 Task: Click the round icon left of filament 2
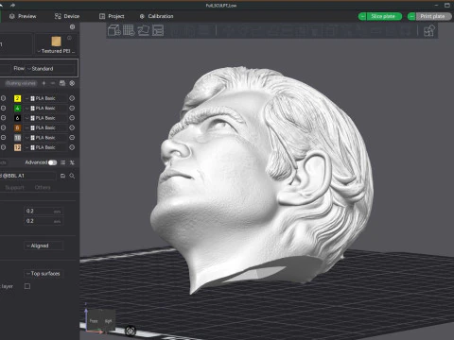[3, 98]
